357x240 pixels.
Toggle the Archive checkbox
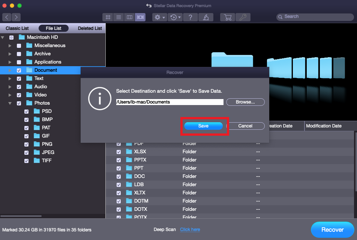[x=19, y=54]
